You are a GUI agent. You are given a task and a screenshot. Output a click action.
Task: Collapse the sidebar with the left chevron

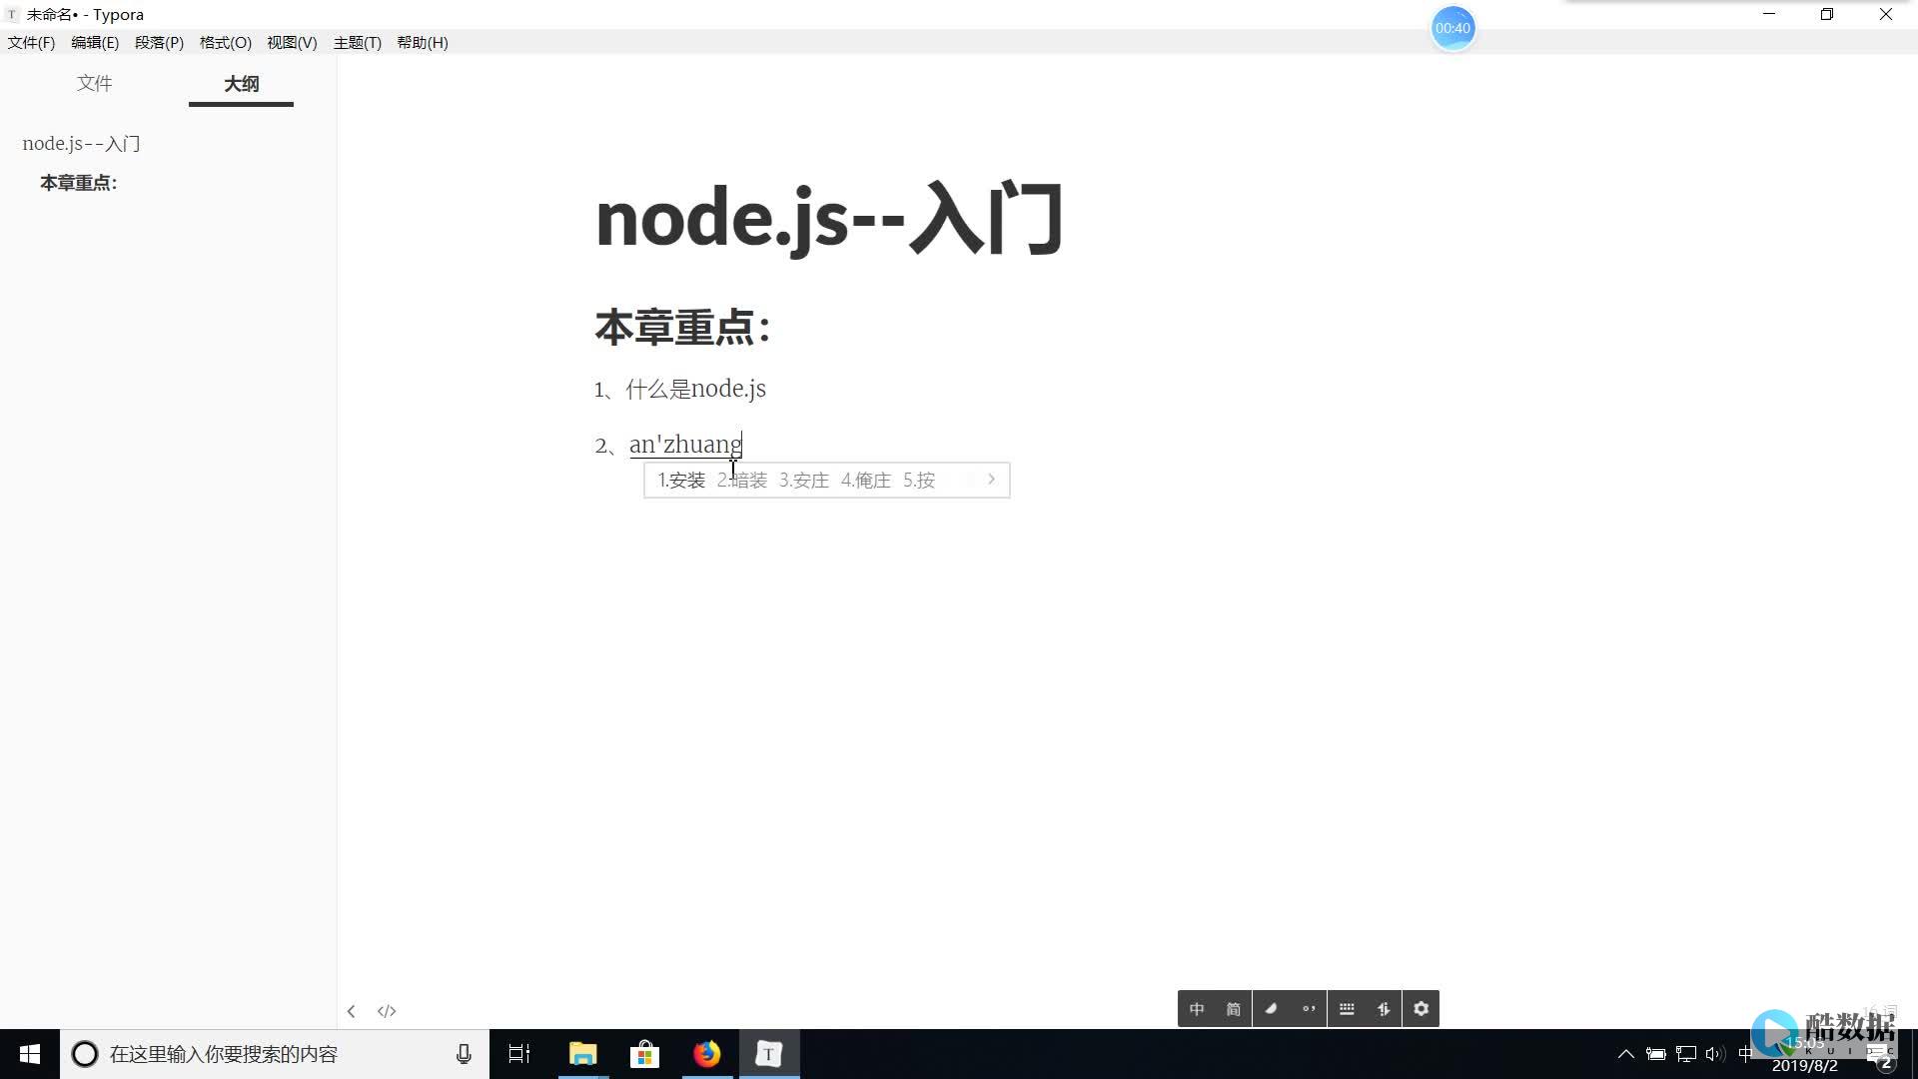pyautogui.click(x=351, y=1011)
